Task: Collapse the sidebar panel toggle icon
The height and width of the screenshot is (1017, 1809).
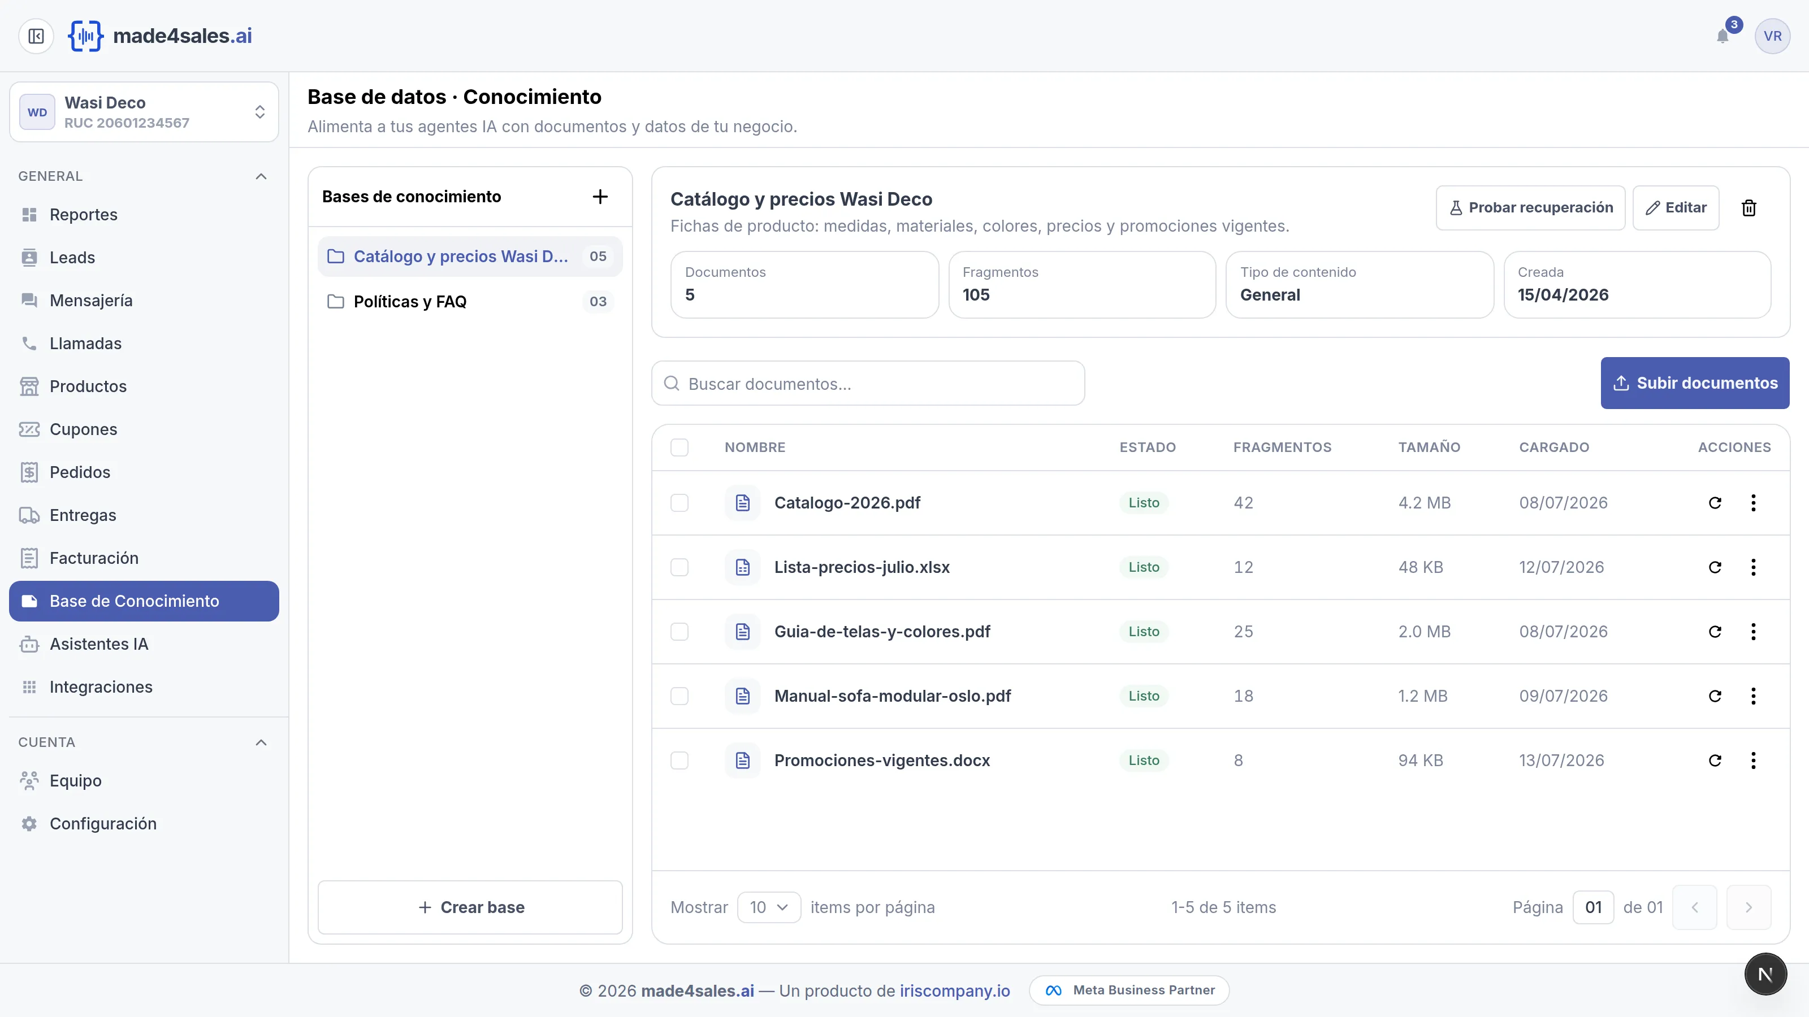Action: [36, 36]
